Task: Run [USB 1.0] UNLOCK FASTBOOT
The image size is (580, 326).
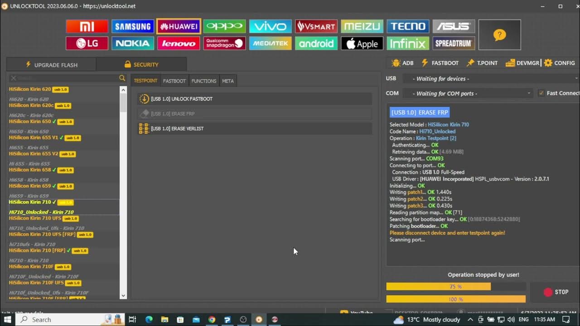Action: 255,99
